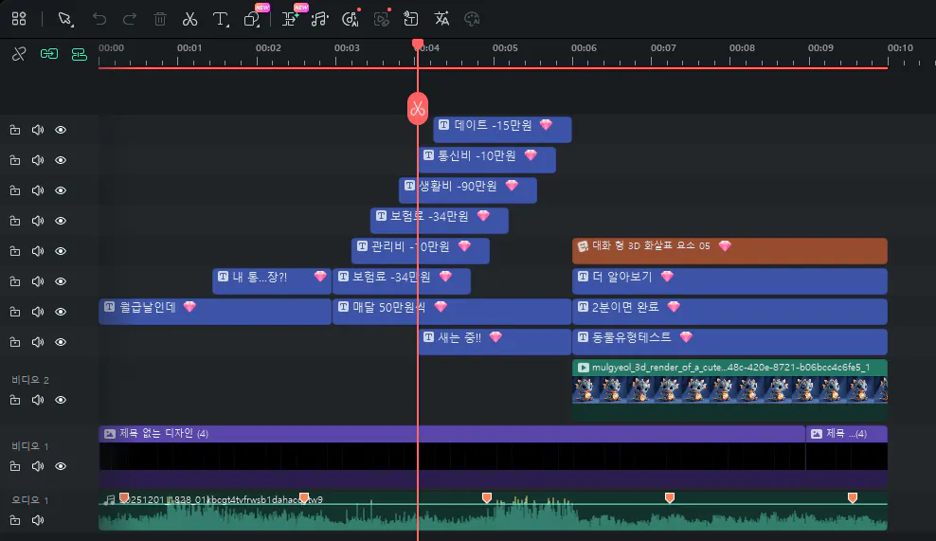Viewport: 936px width, 541px height.
Task: Lock the 비디오 2 track
Action: [15, 400]
